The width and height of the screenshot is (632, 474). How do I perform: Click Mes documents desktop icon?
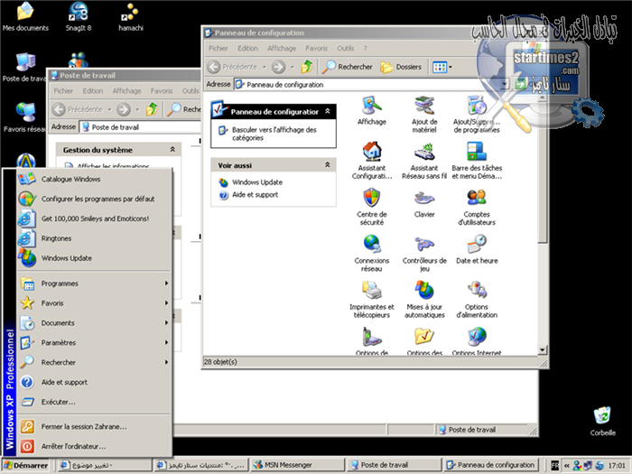coord(25,16)
